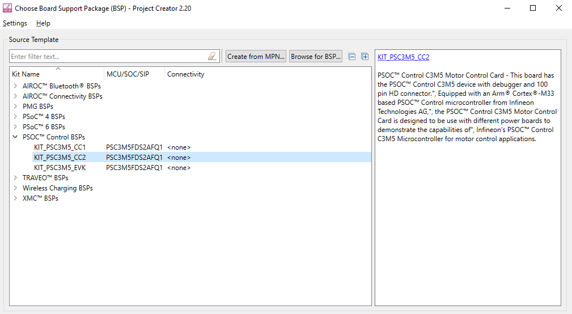Select TRAVEO BSPs label

tap(45, 178)
